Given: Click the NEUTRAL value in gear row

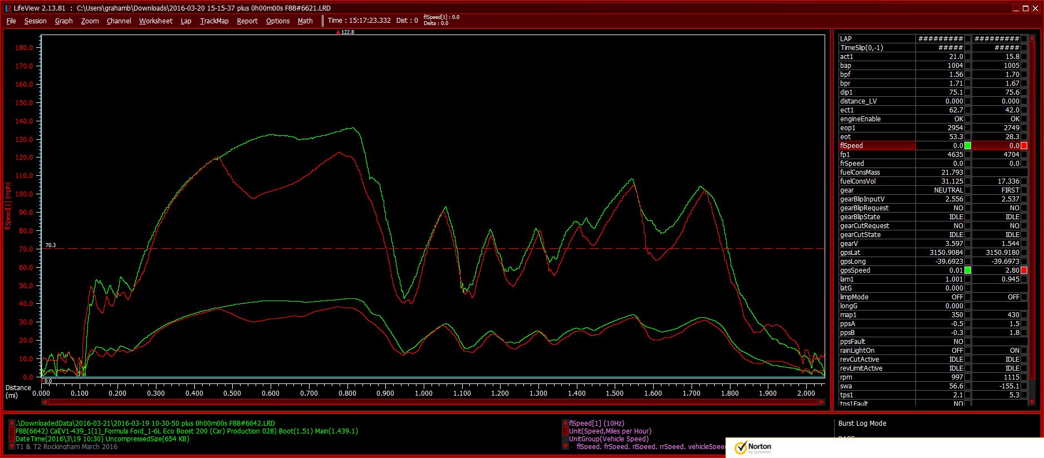Looking at the screenshot, I should (x=948, y=190).
